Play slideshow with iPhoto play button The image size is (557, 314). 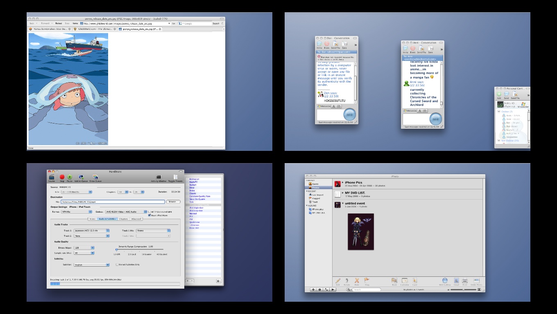point(333,289)
